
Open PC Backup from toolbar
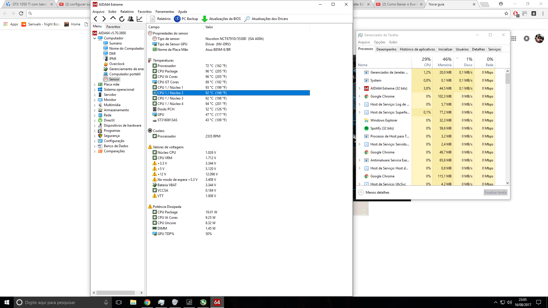click(x=186, y=19)
